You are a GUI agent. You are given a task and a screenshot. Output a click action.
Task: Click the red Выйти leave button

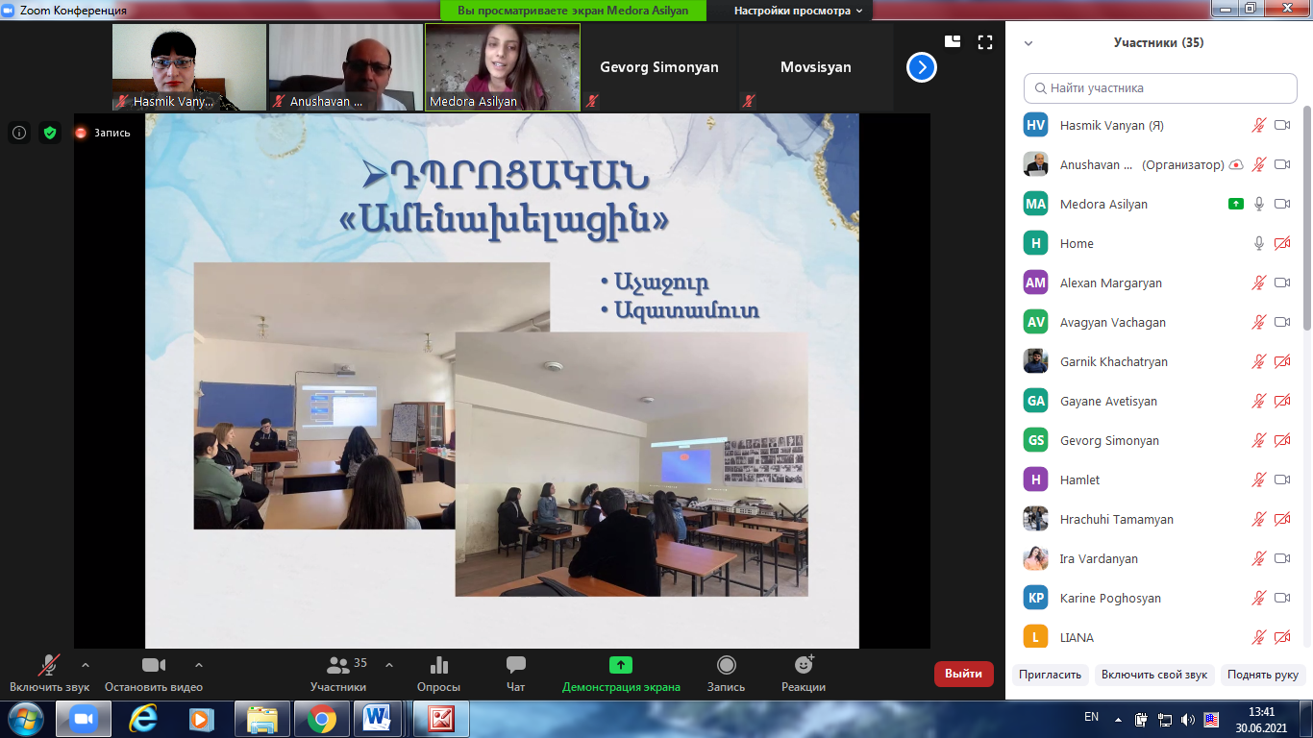(963, 674)
